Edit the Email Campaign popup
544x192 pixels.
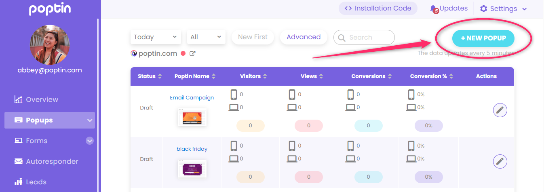click(x=500, y=110)
